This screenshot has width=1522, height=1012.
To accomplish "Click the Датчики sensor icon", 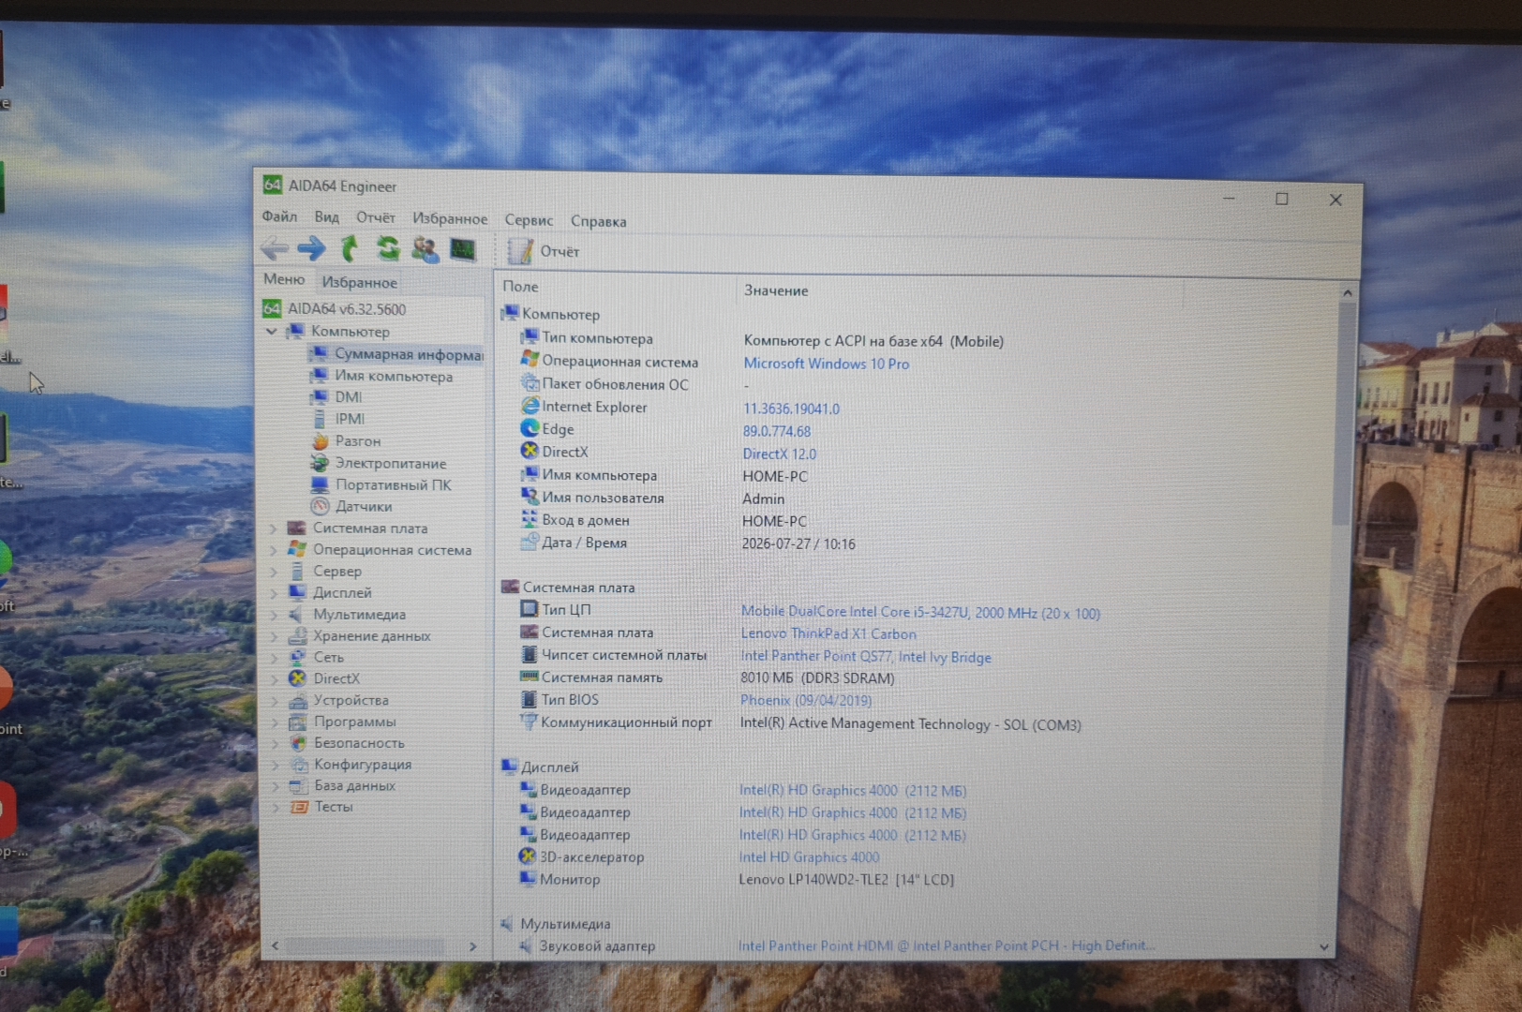I will pyautogui.click(x=321, y=506).
